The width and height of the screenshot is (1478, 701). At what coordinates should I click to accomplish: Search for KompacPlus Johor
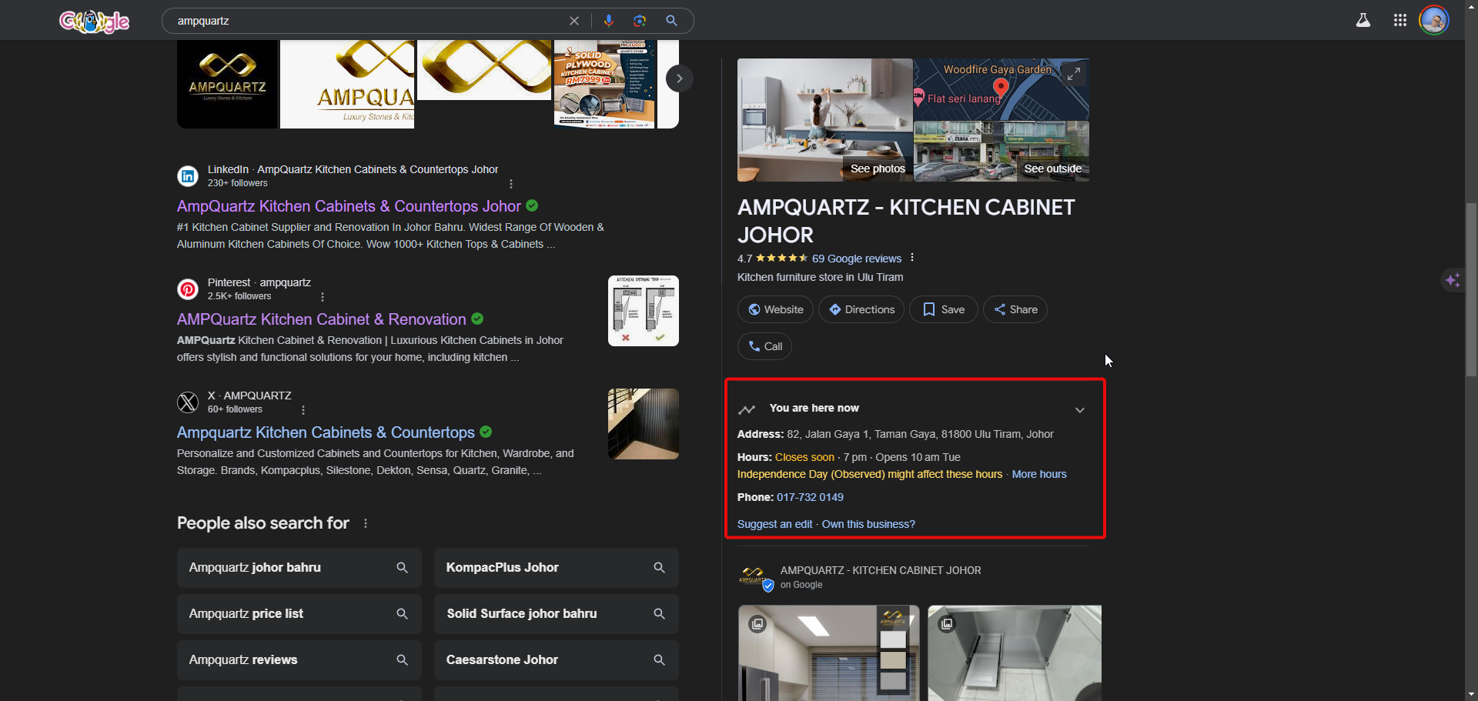pyautogui.click(x=557, y=568)
